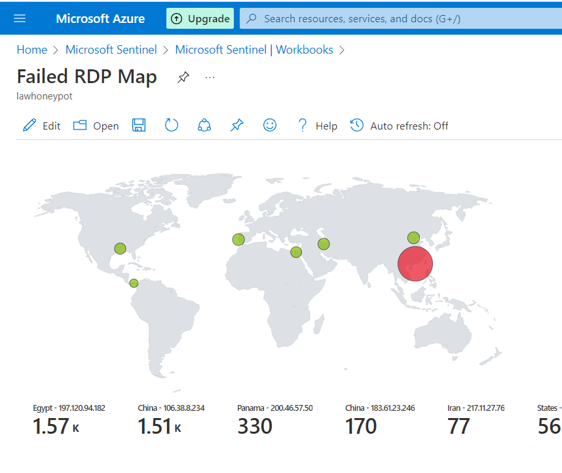Image resolution: width=562 pixels, height=473 pixels.
Task: Refresh the workbook data
Action: click(x=171, y=126)
